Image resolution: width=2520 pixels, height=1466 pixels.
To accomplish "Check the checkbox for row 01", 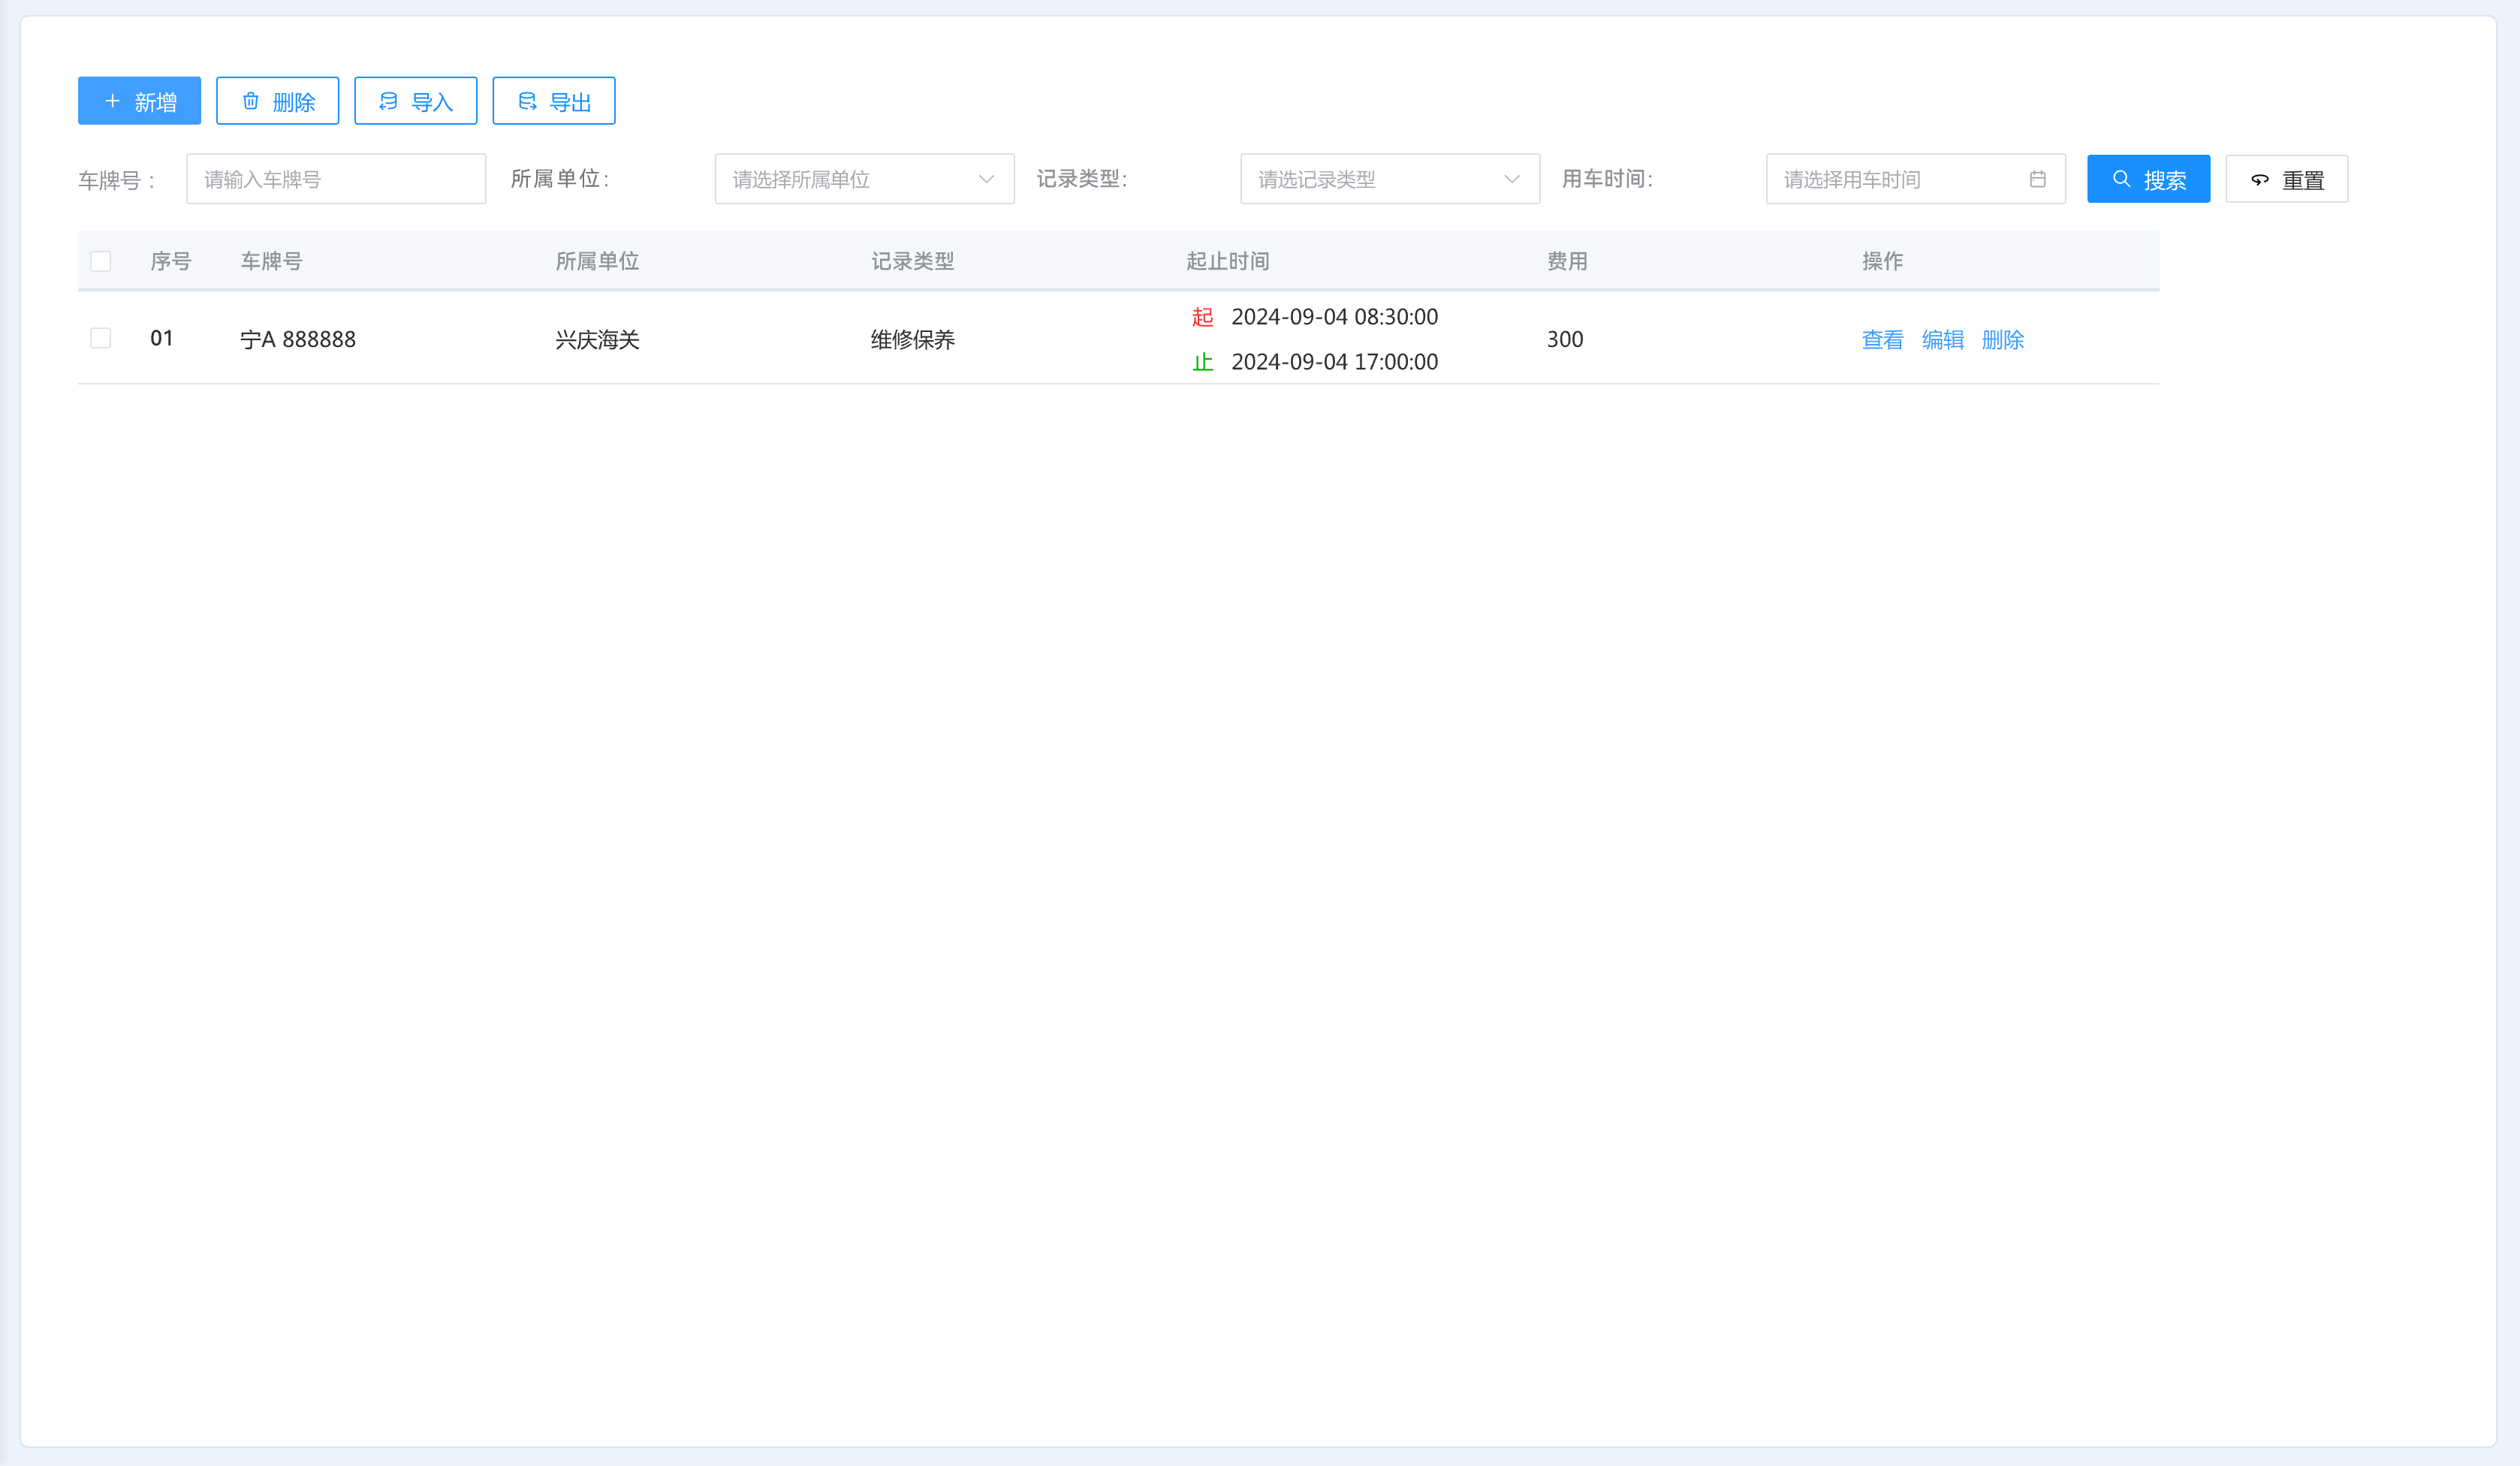I will click(101, 338).
